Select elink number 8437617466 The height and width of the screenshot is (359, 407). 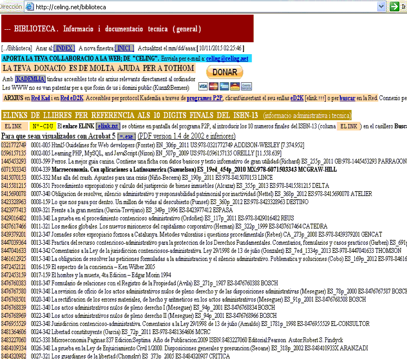[14, 226]
